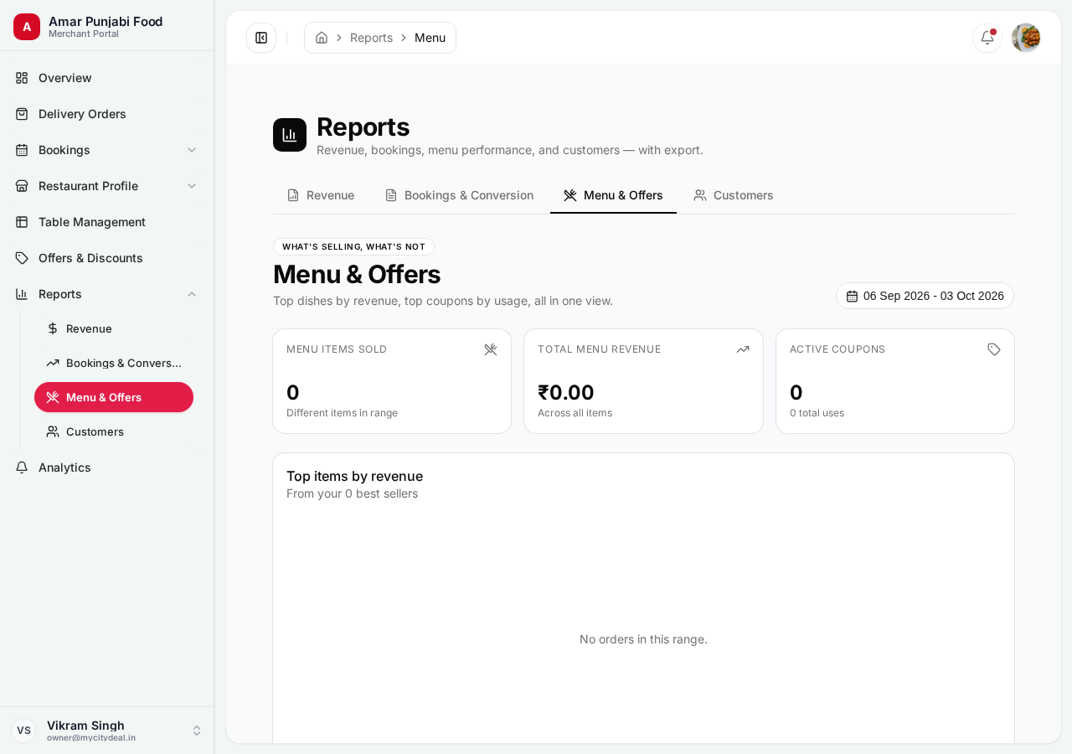Select Revenue under Reports in sidebar
This screenshot has width=1072, height=754.
point(114,328)
